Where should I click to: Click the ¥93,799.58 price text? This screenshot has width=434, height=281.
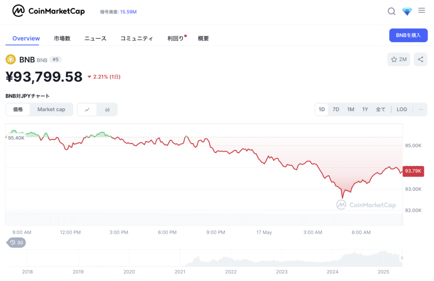[x=44, y=77]
